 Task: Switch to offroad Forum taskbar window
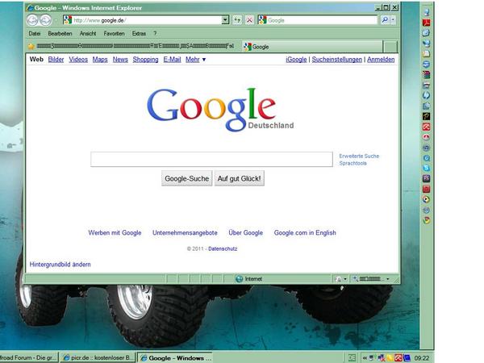tap(28, 357)
